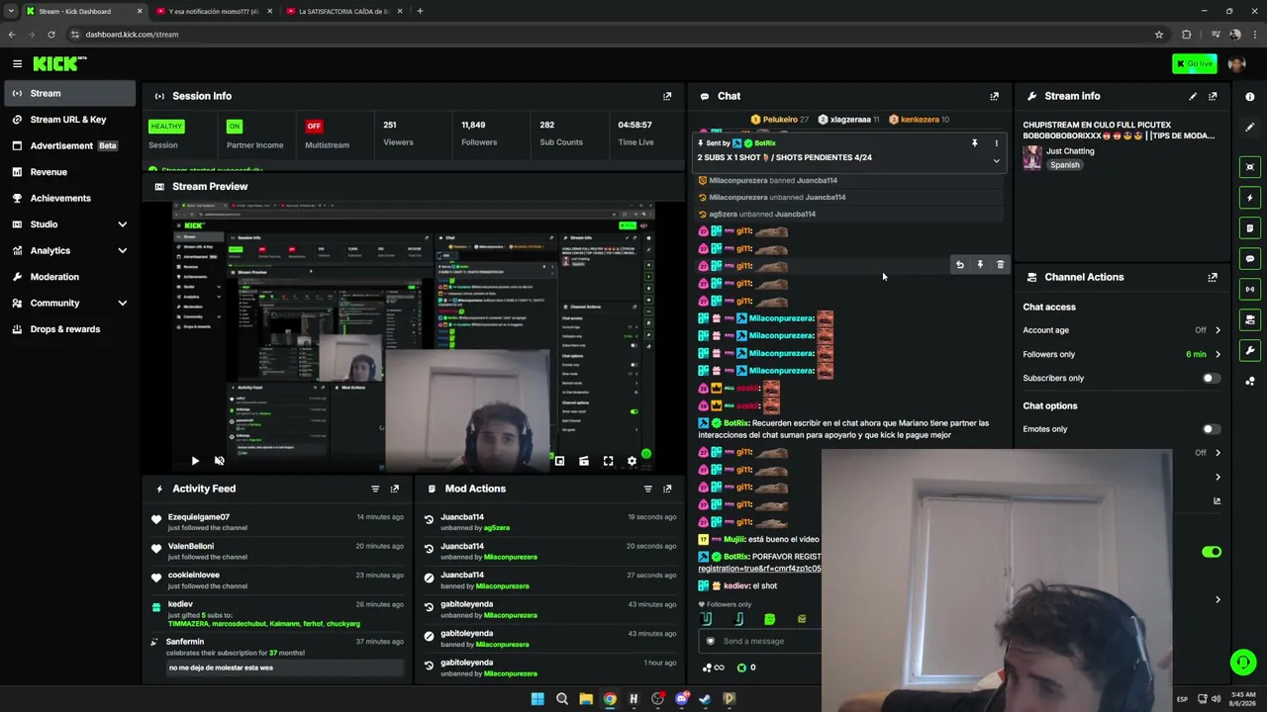Screen dimensions: 1267x712
Task: Pop out the Chat panel
Action: (995, 96)
